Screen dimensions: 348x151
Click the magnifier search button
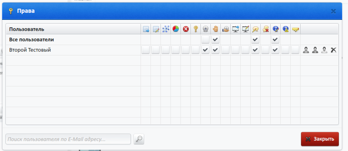click(x=139, y=139)
